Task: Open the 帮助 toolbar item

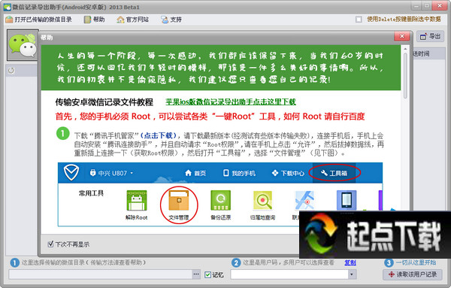Action: 95,20
